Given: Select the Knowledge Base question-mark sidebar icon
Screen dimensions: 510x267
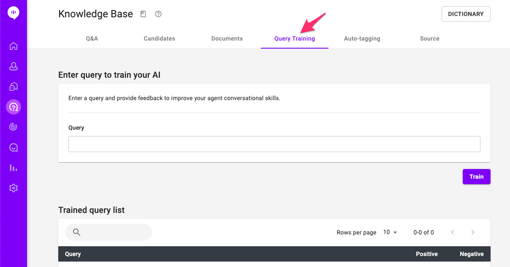Looking at the screenshot, I should 14,107.
